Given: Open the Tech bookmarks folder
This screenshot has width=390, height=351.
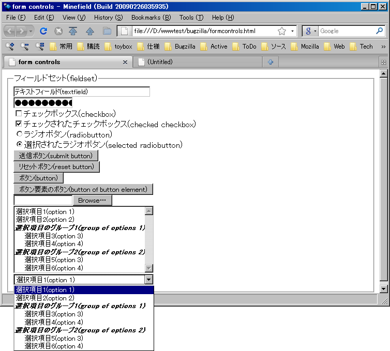Looking at the screenshot, I should tap(361, 46).
